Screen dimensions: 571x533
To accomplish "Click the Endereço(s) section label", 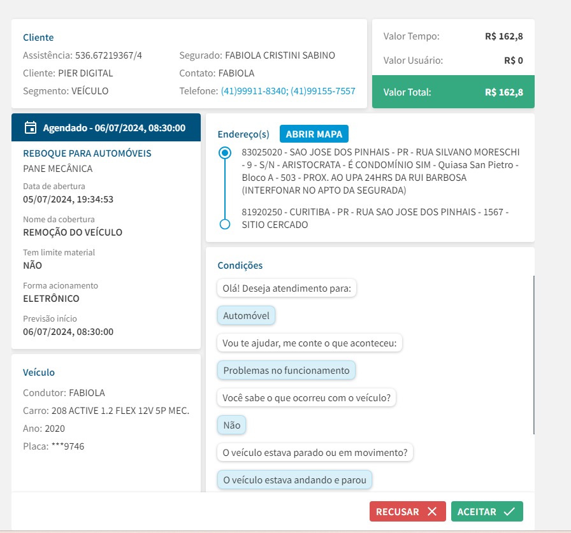I will coord(243,134).
